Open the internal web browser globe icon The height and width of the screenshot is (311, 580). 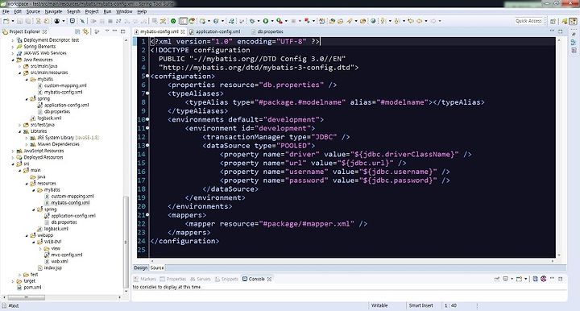(x=373, y=21)
